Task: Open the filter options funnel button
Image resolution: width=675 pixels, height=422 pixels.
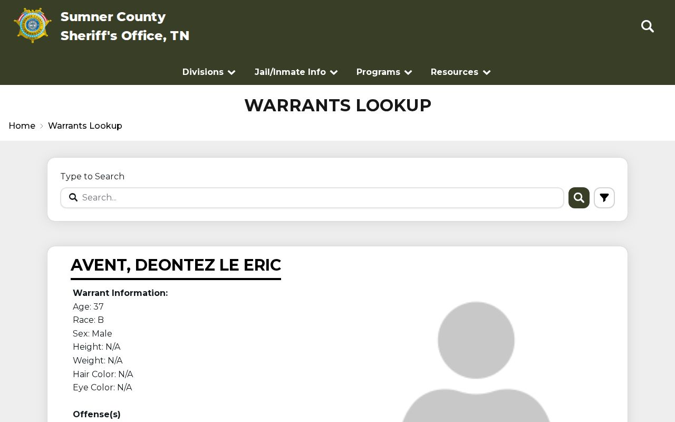Action: coord(604,198)
